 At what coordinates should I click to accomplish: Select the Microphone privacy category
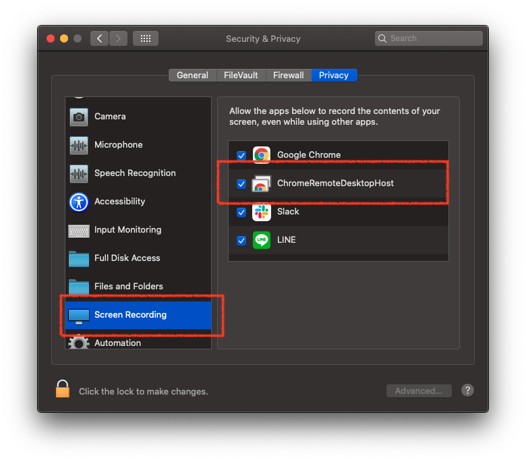118,145
